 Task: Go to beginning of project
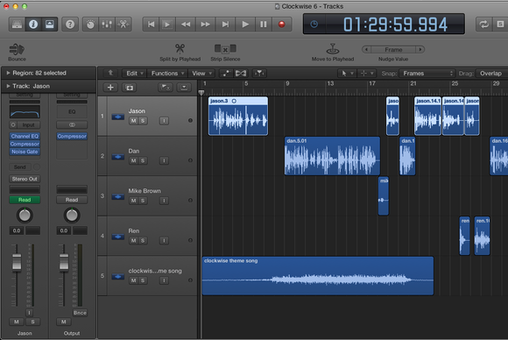pos(151,25)
